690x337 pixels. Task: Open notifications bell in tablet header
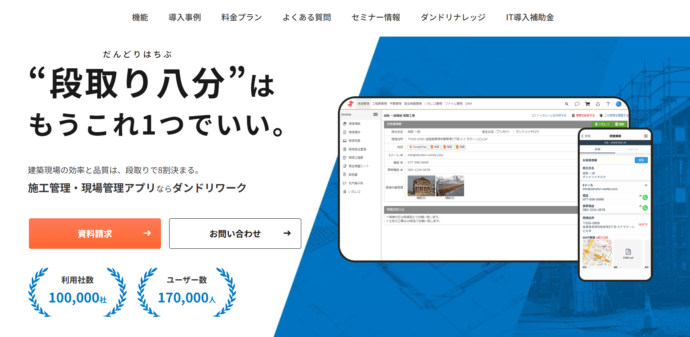598,104
